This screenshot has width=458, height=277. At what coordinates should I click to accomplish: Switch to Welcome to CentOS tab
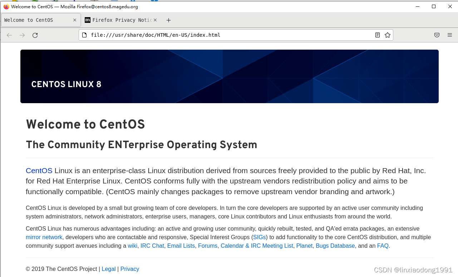[x=40, y=20]
